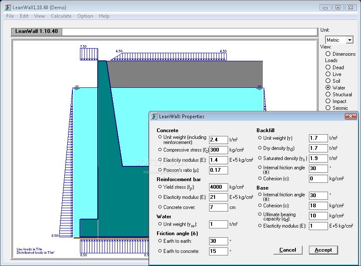This screenshot has width=361, height=266.
Task: Select the Structural loads radio button
Action: 328,95
